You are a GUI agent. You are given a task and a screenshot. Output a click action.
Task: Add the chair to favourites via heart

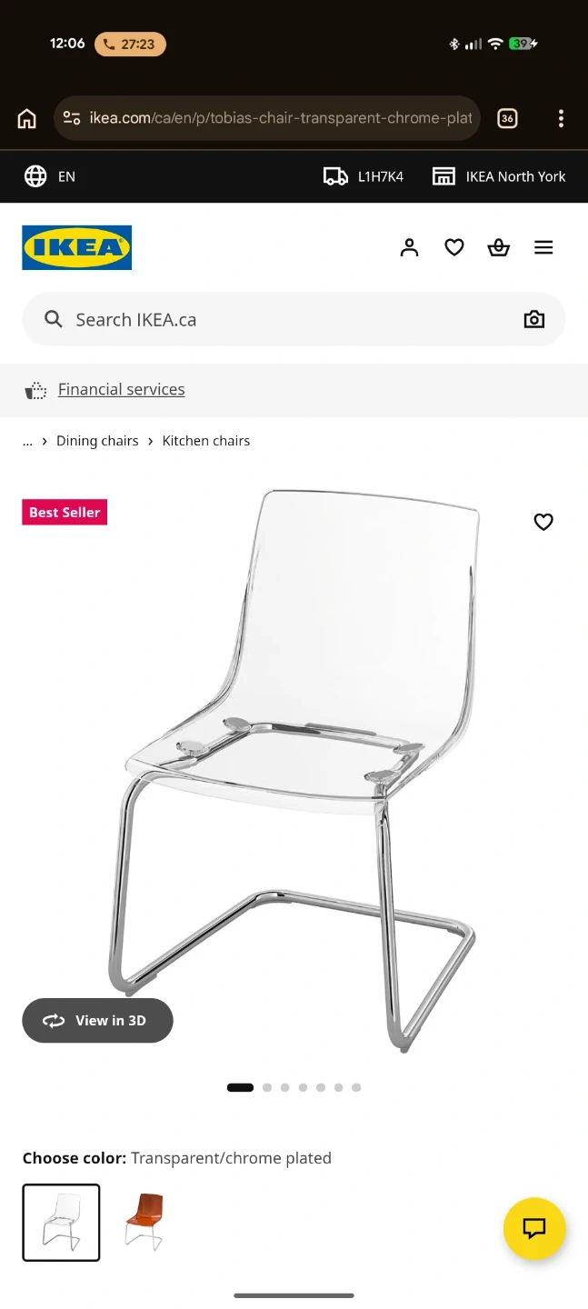[x=543, y=522]
